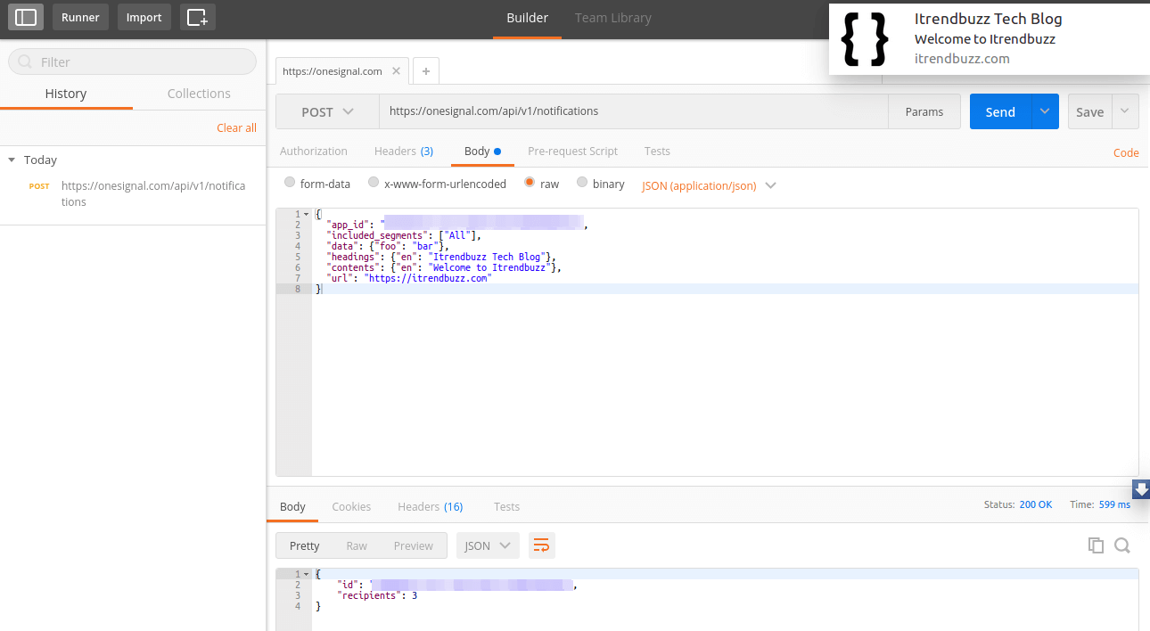The image size is (1150, 631).
Task: Click the 599 ms time value
Action: click(1114, 504)
